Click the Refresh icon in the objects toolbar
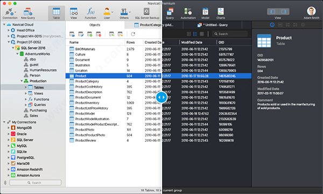This screenshot has height=194, width=323. [x=133, y=34]
